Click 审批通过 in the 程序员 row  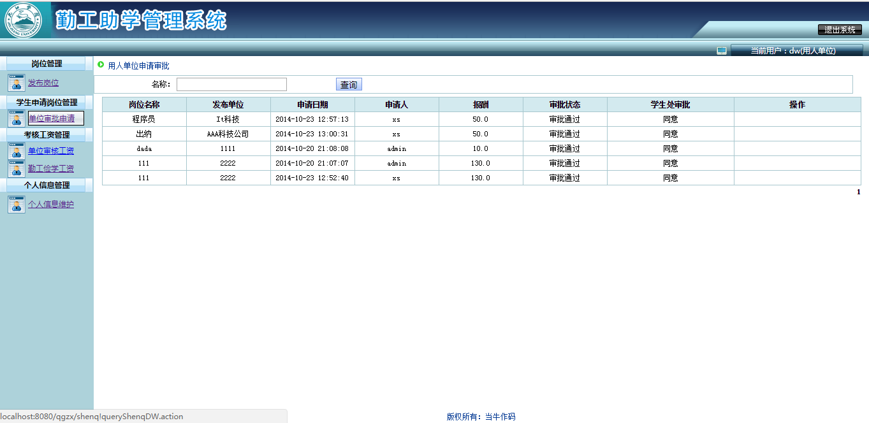[x=565, y=119]
